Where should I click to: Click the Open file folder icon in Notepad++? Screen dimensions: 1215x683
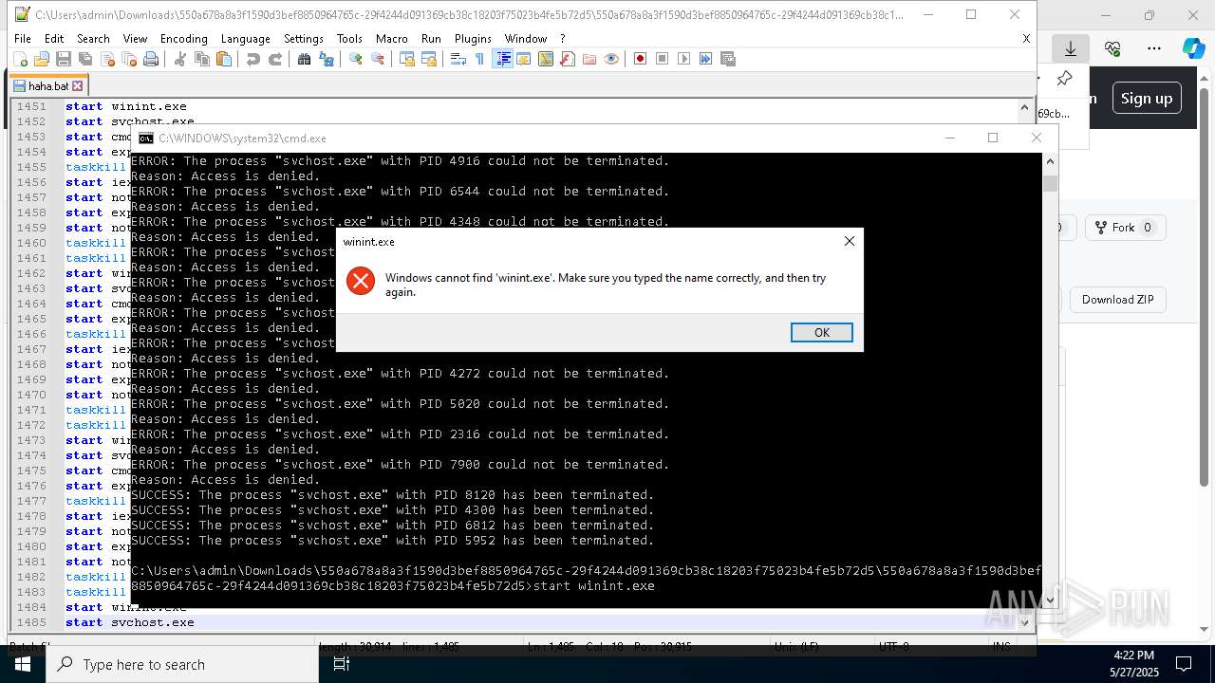tap(41, 59)
